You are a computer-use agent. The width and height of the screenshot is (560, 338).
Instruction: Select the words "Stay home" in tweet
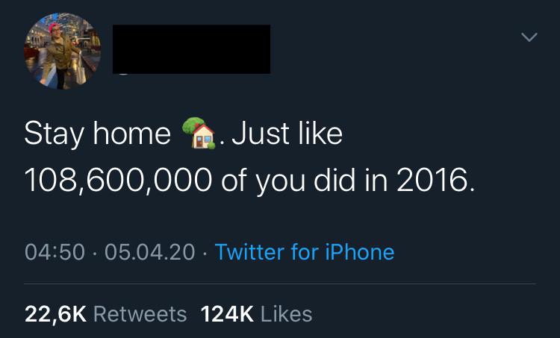[98, 134]
